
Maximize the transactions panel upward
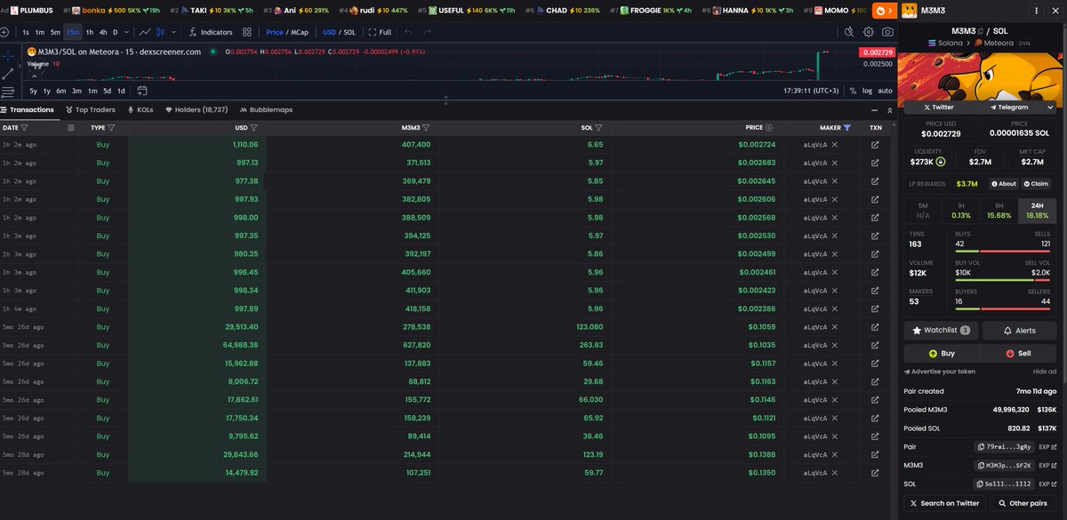click(890, 110)
